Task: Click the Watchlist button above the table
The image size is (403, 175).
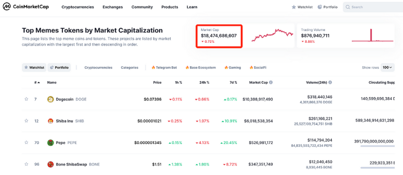Action: [34, 68]
